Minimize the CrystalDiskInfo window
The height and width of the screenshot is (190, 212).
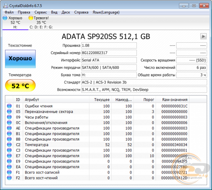pyautogui.click(x=184, y=6)
